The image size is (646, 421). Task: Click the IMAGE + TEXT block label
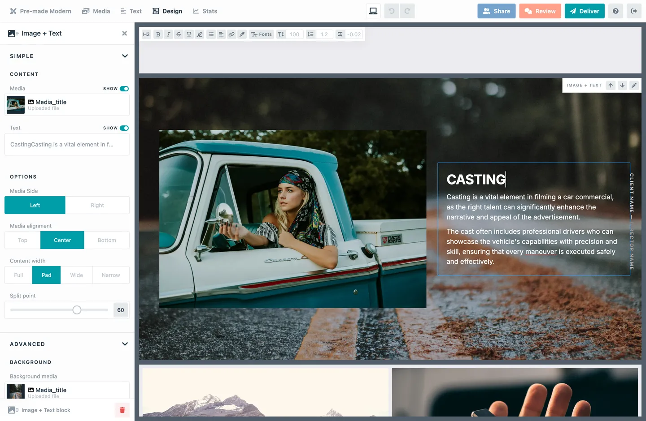pos(584,86)
